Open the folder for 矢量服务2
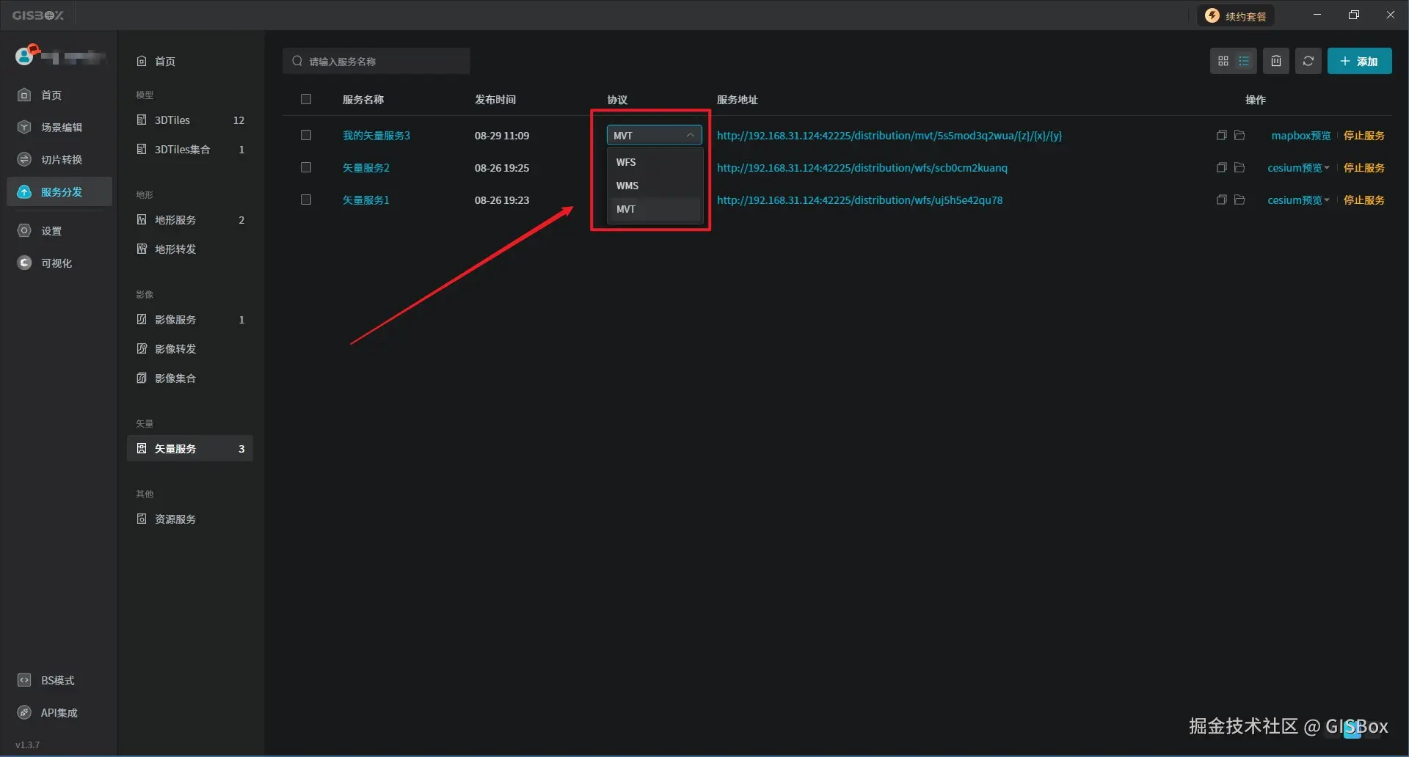Image resolution: width=1409 pixels, height=757 pixels. tap(1239, 168)
